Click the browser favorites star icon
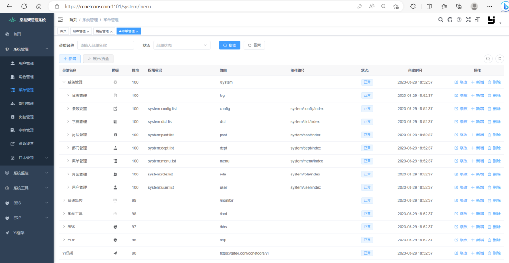 [444, 6]
